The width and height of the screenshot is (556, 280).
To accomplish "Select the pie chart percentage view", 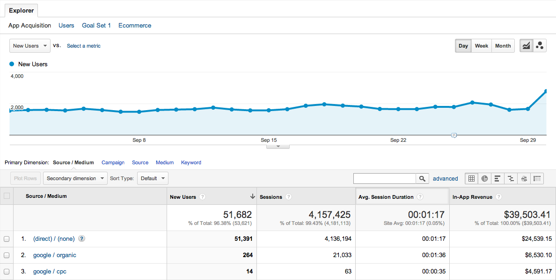I will click(x=484, y=178).
